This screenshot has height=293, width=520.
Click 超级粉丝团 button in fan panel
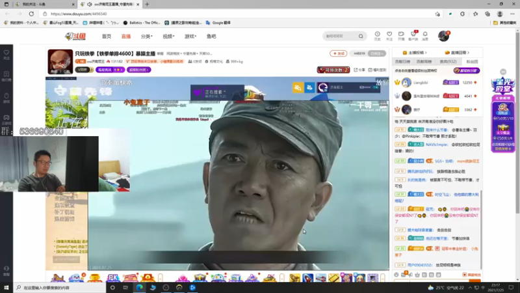[x=466, y=70]
